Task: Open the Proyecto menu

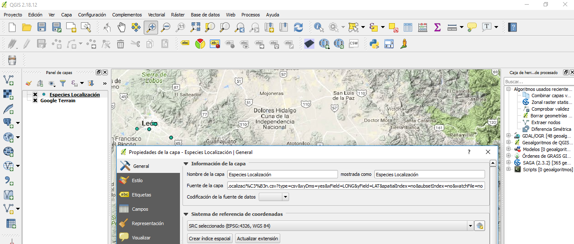Action: pyautogui.click(x=13, y=15)
